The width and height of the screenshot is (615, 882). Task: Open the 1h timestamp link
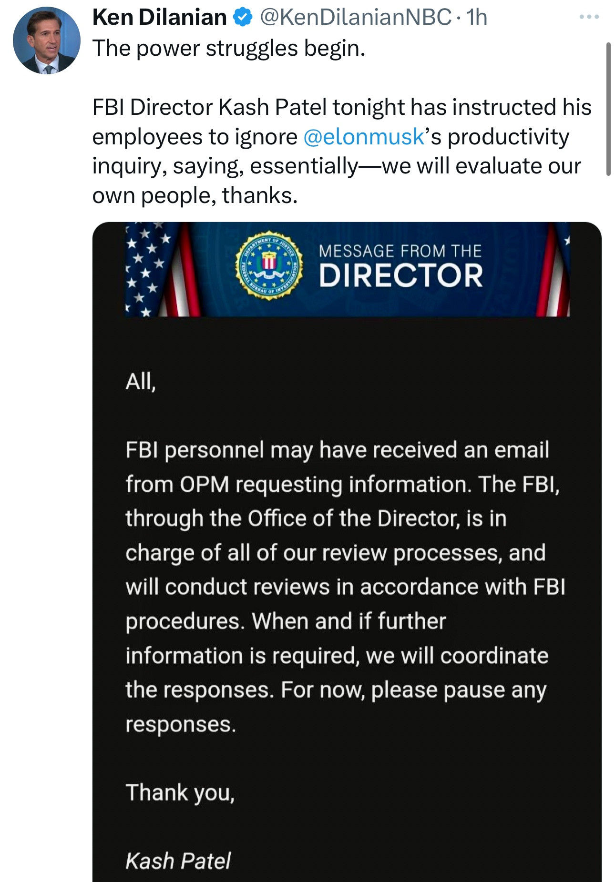pos(476,18)
